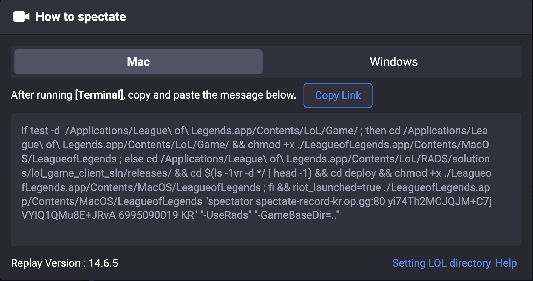Click the 'else cd' portion of command
Screen dimensions: 533x281
point(141,159)
